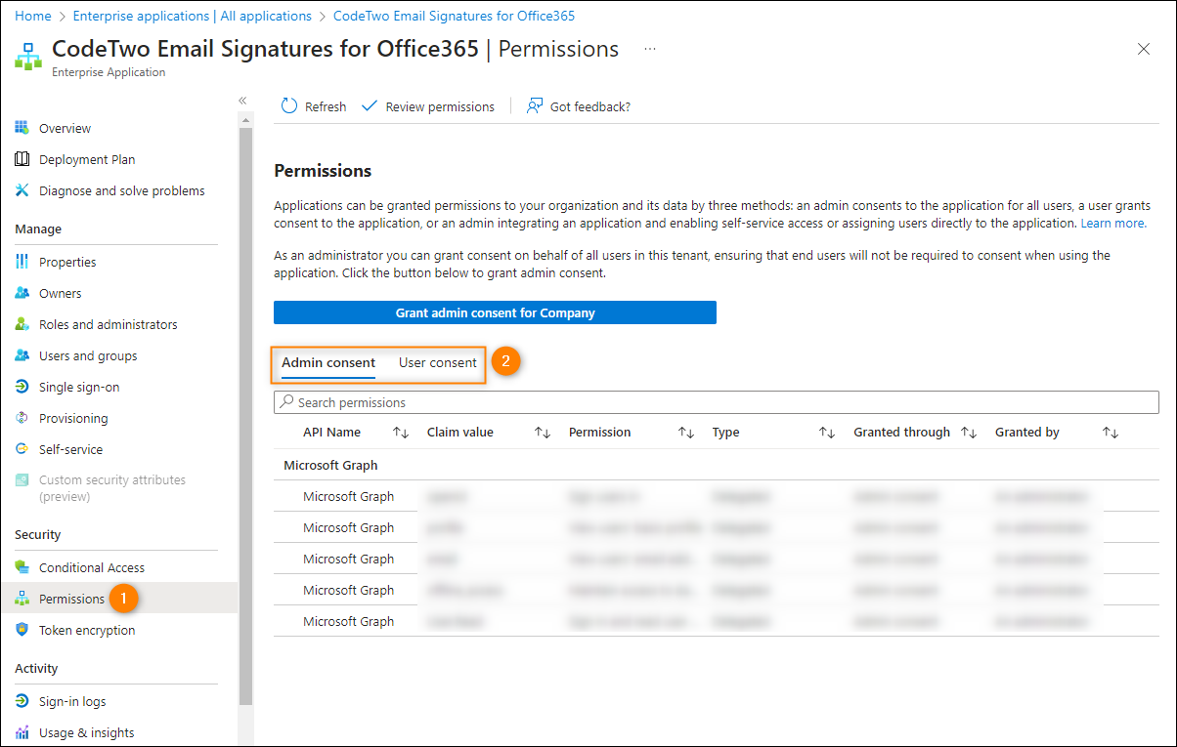Collapse the left navigation pane
The height and width of the screenshot is (747, 1177).
tap(242, 100)
